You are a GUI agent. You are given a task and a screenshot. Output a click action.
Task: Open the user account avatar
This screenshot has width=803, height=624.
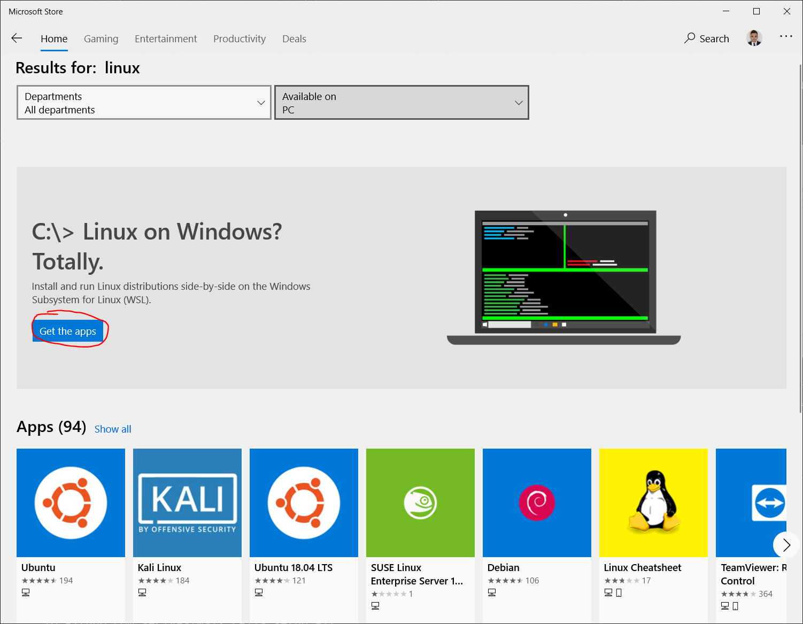click(754, 38)
